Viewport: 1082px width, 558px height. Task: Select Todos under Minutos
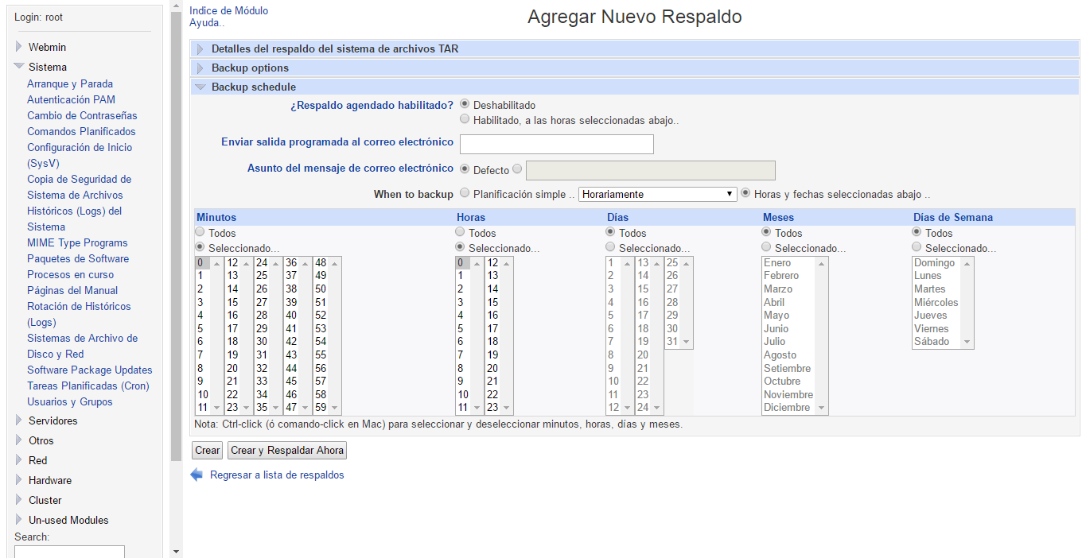click(x=200, y=232)
